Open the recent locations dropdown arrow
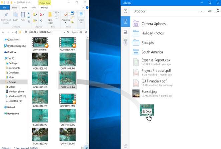 click(13, 32)
